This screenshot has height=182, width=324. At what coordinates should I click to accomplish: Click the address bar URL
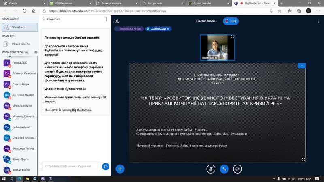(107, 11)
